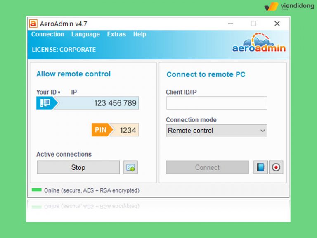Click the AeroAdmin app icon in title bar
The height and width of the screenshot is (238, 317).
pos(33,24)
